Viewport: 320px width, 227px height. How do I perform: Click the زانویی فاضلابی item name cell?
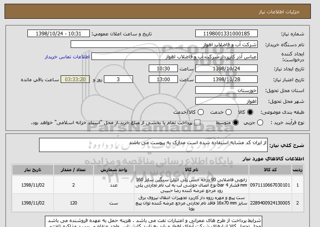(192, 185)
